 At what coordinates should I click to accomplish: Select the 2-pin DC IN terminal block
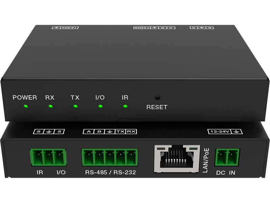[227, 157]
